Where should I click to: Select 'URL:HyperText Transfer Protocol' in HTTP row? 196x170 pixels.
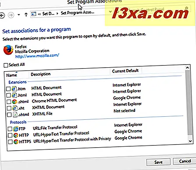(61, 134)
